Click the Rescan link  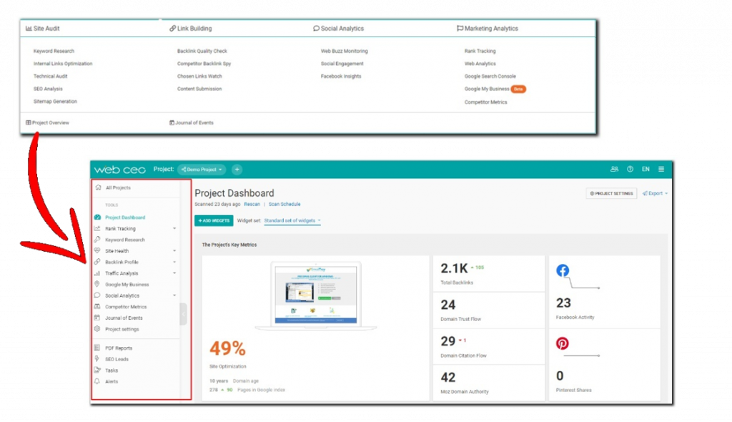[x=252, y=205]
